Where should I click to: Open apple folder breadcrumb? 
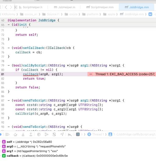pos(109,14)
